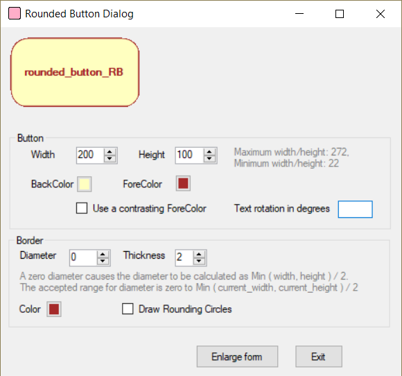Screen dimensions: 402x376
Task: Decrease border Thickness with down arrow
Action: [199, 262]
